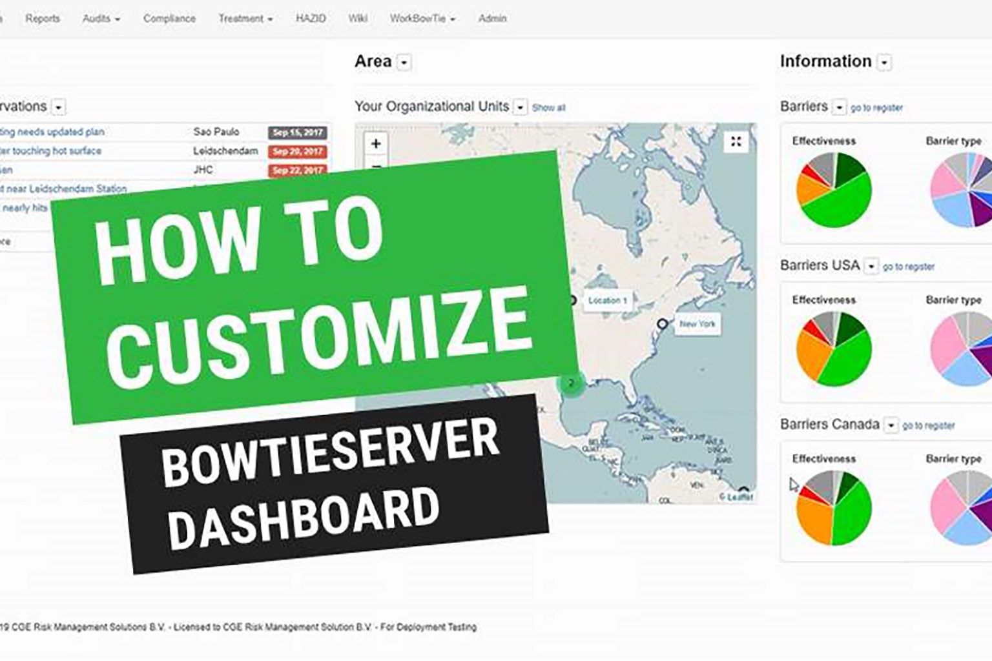992x661 pixels.
Task: Open the WorkBowTie menu
Action: [x=422, y=19]
